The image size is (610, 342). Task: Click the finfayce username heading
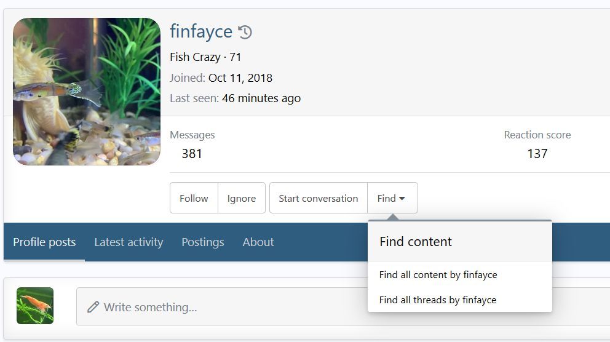pyautogui.click(x=201, y=31)
